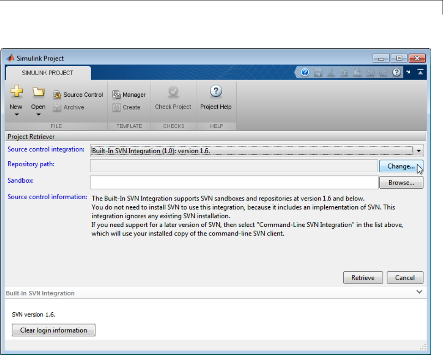Click the Open folder icon

click(38, 92)
